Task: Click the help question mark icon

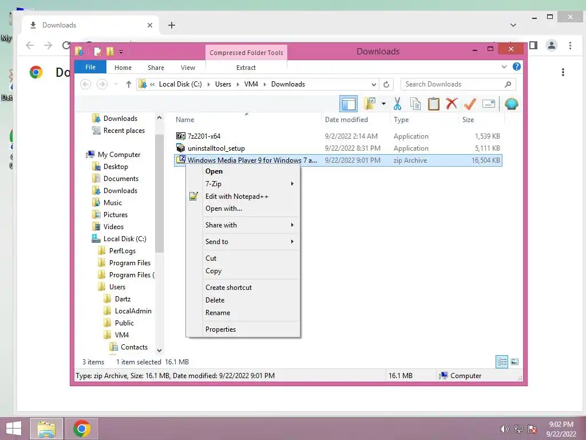Action: pyautogui.click(x=517, y=66)
